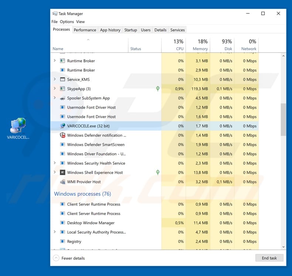This screenshot has width=292, height=276.
Task: Click the Service_KMS window icon
Action: tap(62, 79)
